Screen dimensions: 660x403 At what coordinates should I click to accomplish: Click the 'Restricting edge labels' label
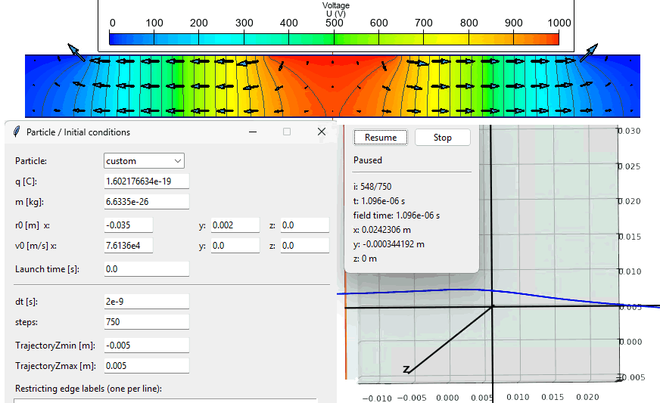[89, 389]
